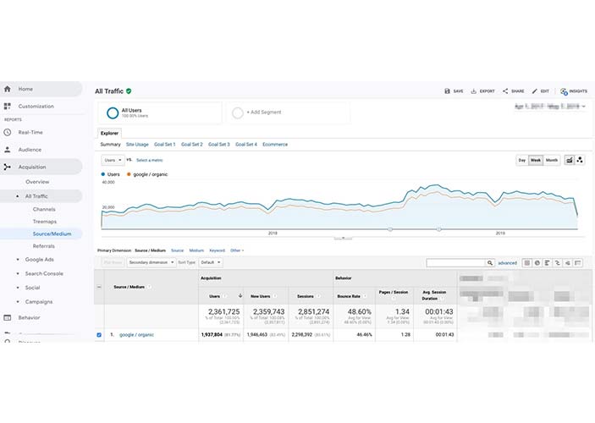Switch to the Ecommerce tab
This screenshot has width=595, height=423.
tap(275, 145)
